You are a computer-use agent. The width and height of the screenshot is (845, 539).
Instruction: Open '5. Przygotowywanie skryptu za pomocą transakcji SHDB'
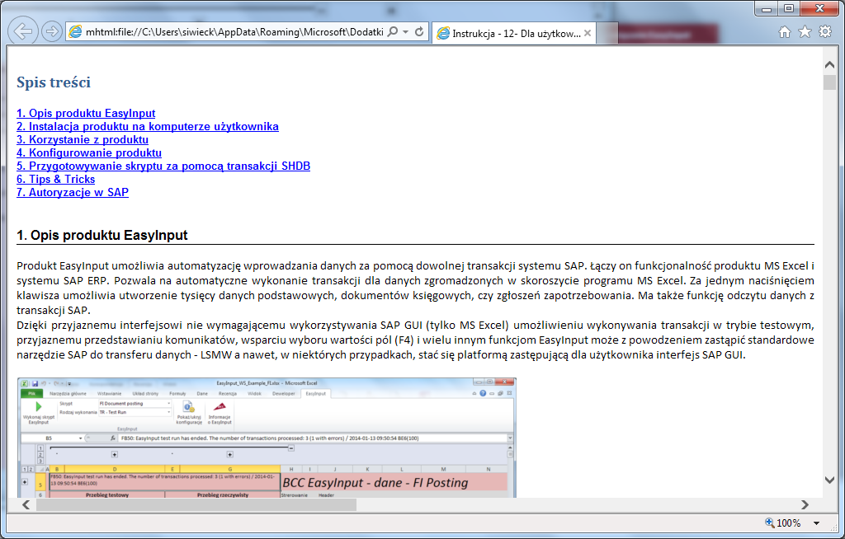click(x=163, y=166)
